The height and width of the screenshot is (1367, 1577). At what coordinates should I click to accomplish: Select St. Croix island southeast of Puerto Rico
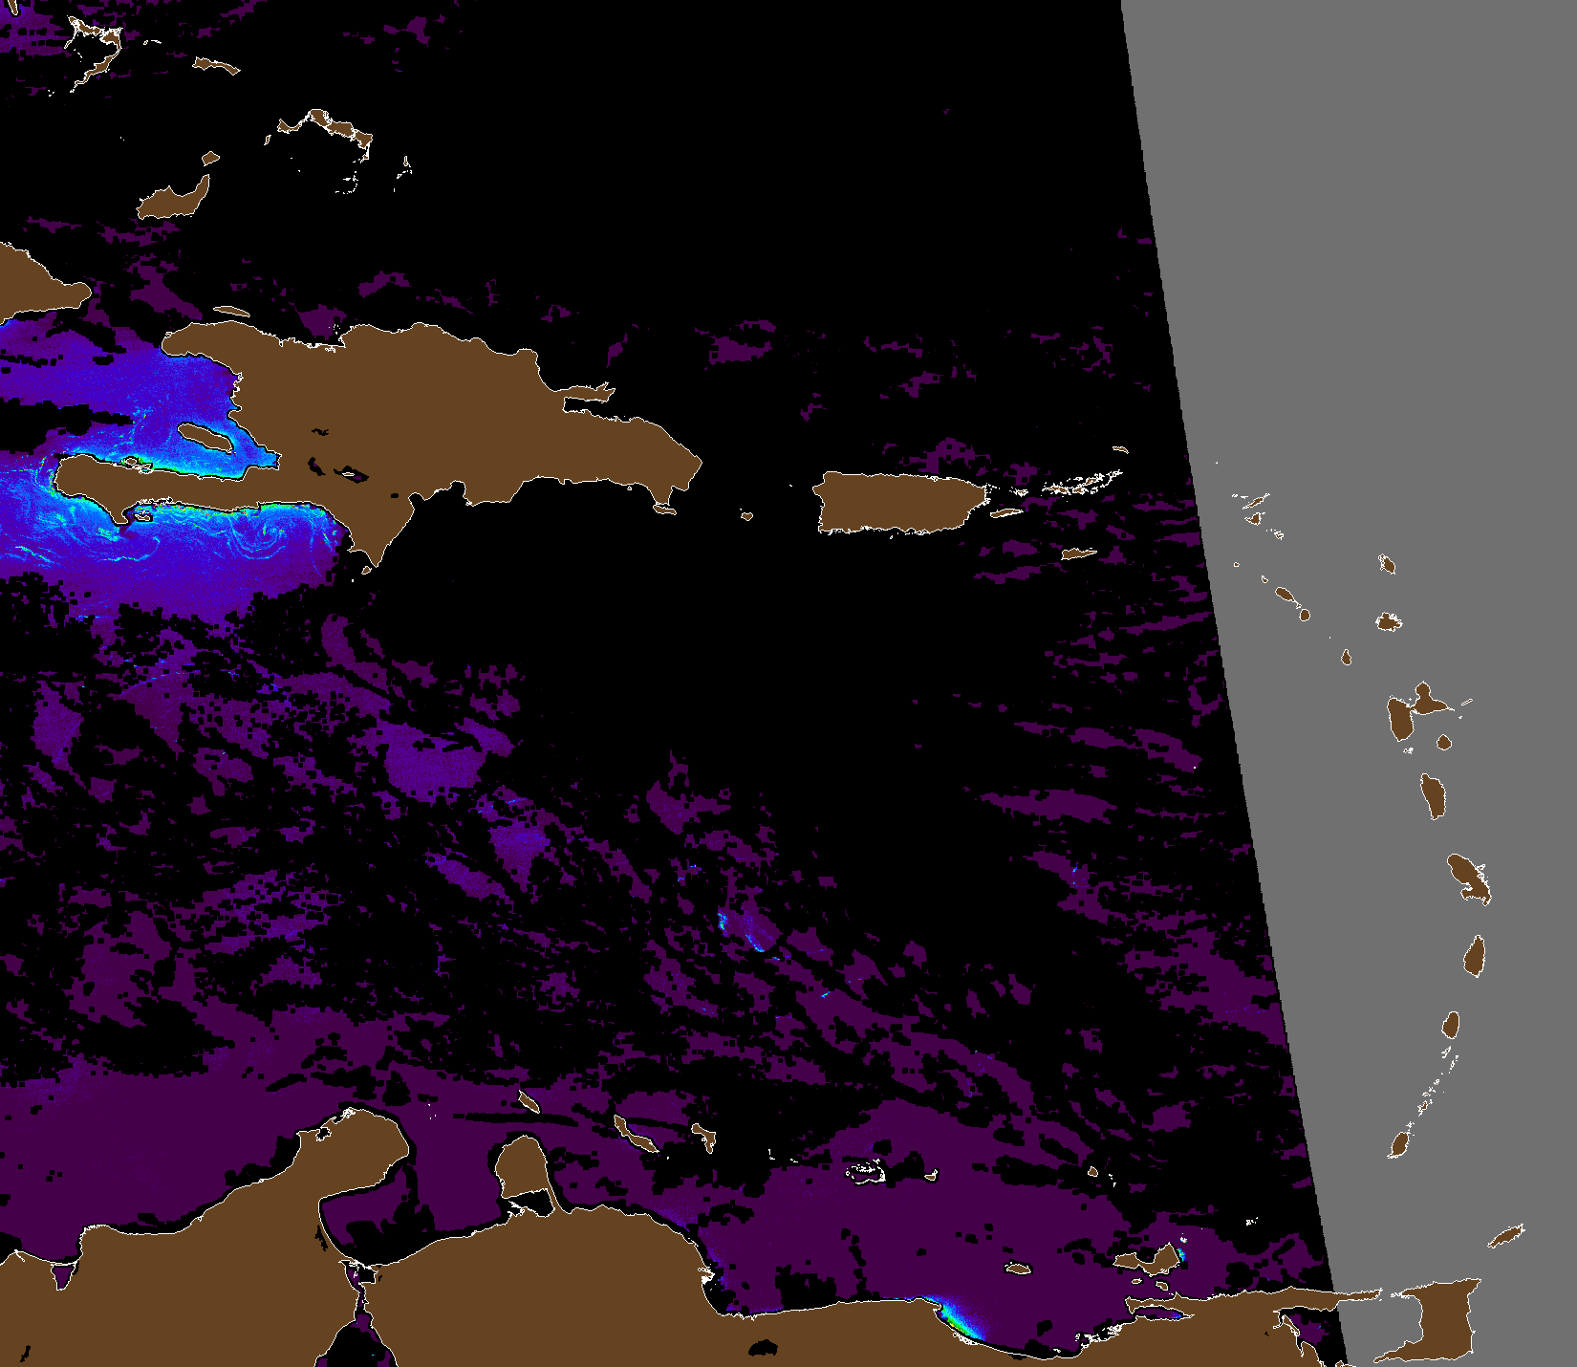coord(1078,553)
